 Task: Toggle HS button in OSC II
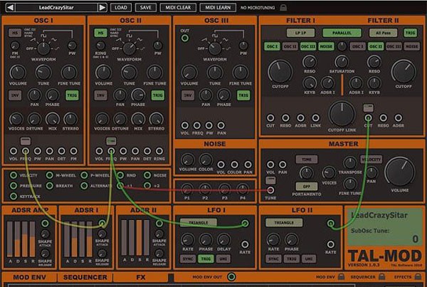pyautogui.click(x=100, y=33)
